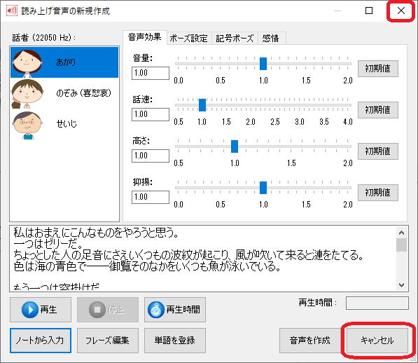Reset 話速 with its 初期値 button
Image resolution: width=418 pixels, height=363 pixels.
point(378,110)
